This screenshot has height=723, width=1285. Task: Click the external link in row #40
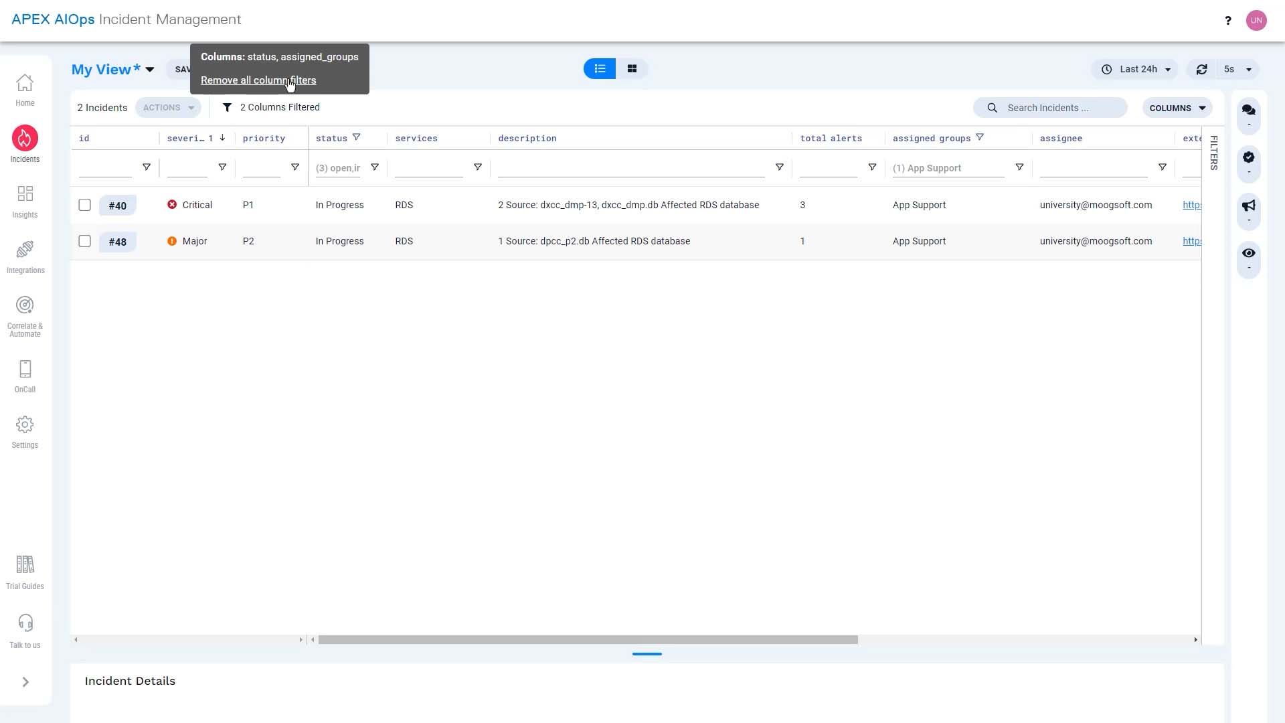point(1192,205)
